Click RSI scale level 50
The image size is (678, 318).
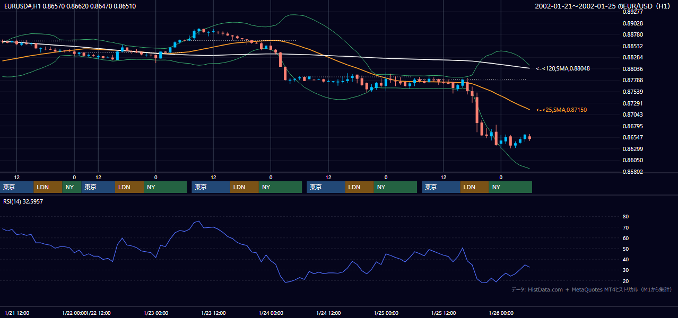click(625, 249)
